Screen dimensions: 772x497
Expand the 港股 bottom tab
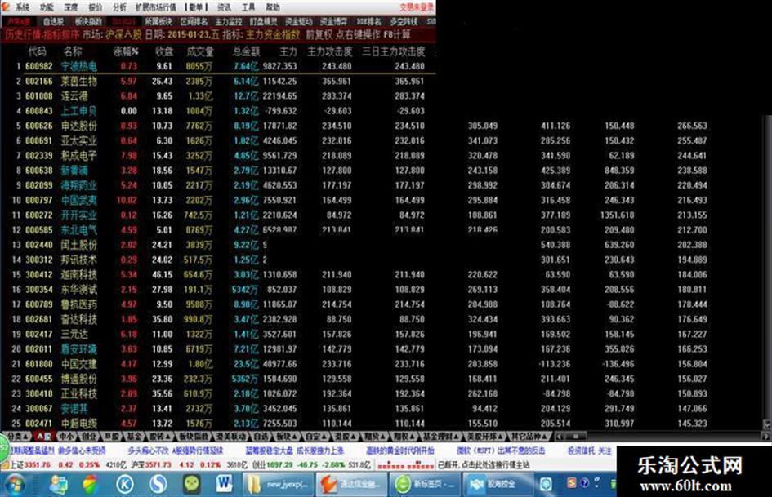pyautogui.click(x=344, y=437)
